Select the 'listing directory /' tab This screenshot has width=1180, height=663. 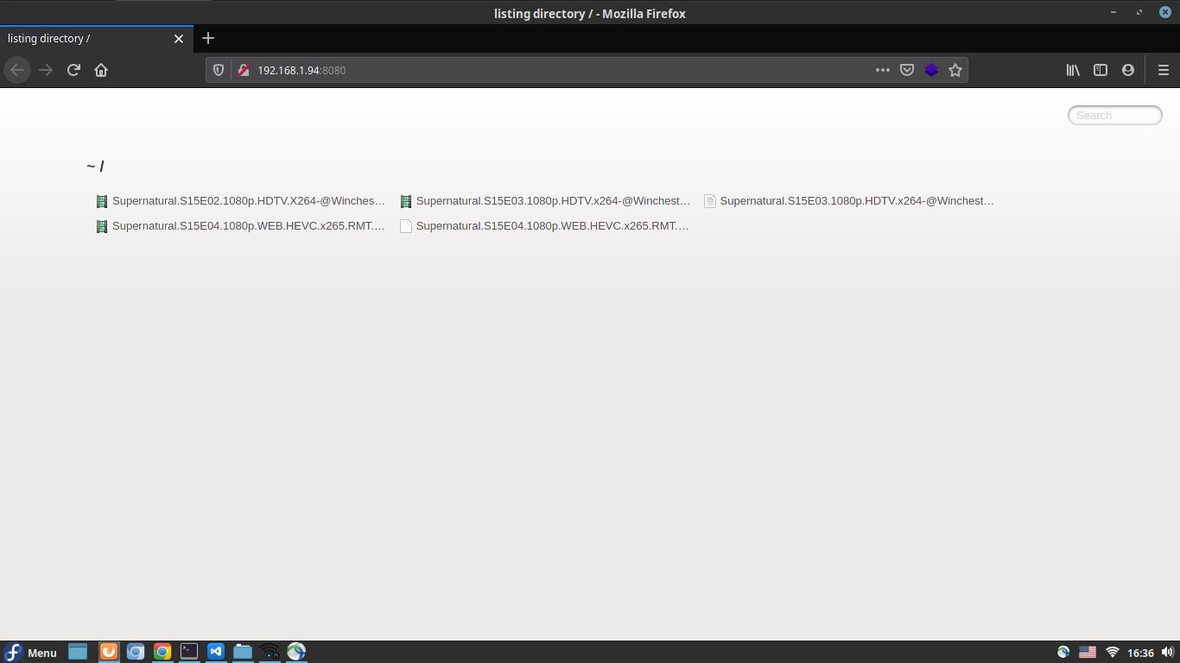98,39
